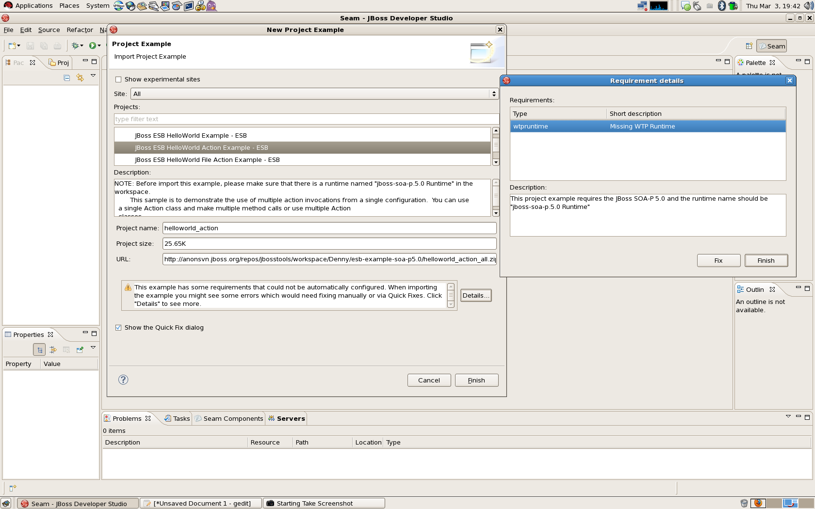Click the type filter text field
The width and height of the screenshot is (815, 509).
307,119
